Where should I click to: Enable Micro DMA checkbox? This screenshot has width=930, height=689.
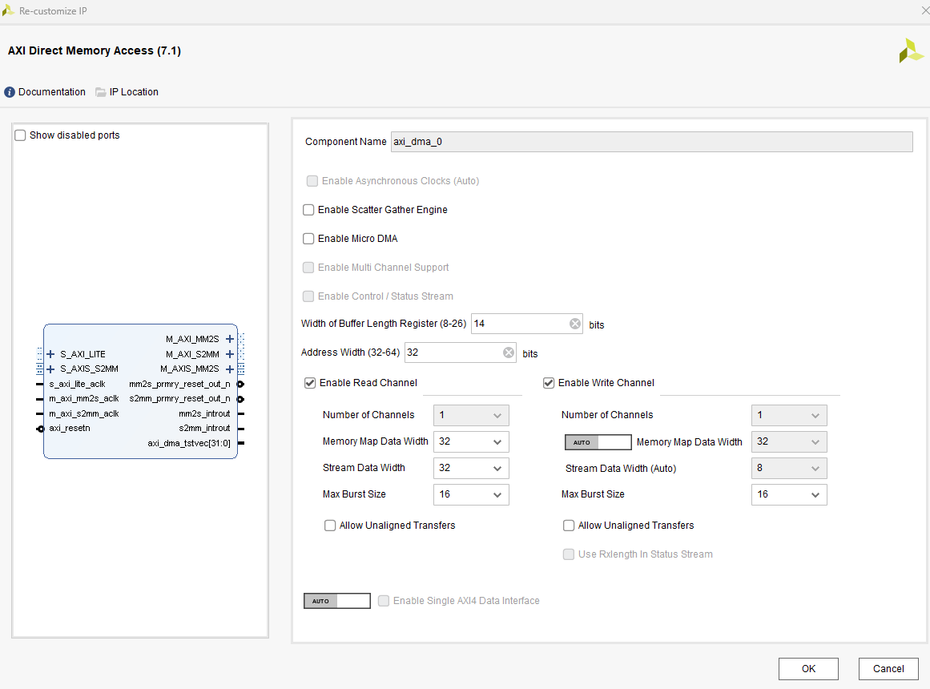[308, 239]
